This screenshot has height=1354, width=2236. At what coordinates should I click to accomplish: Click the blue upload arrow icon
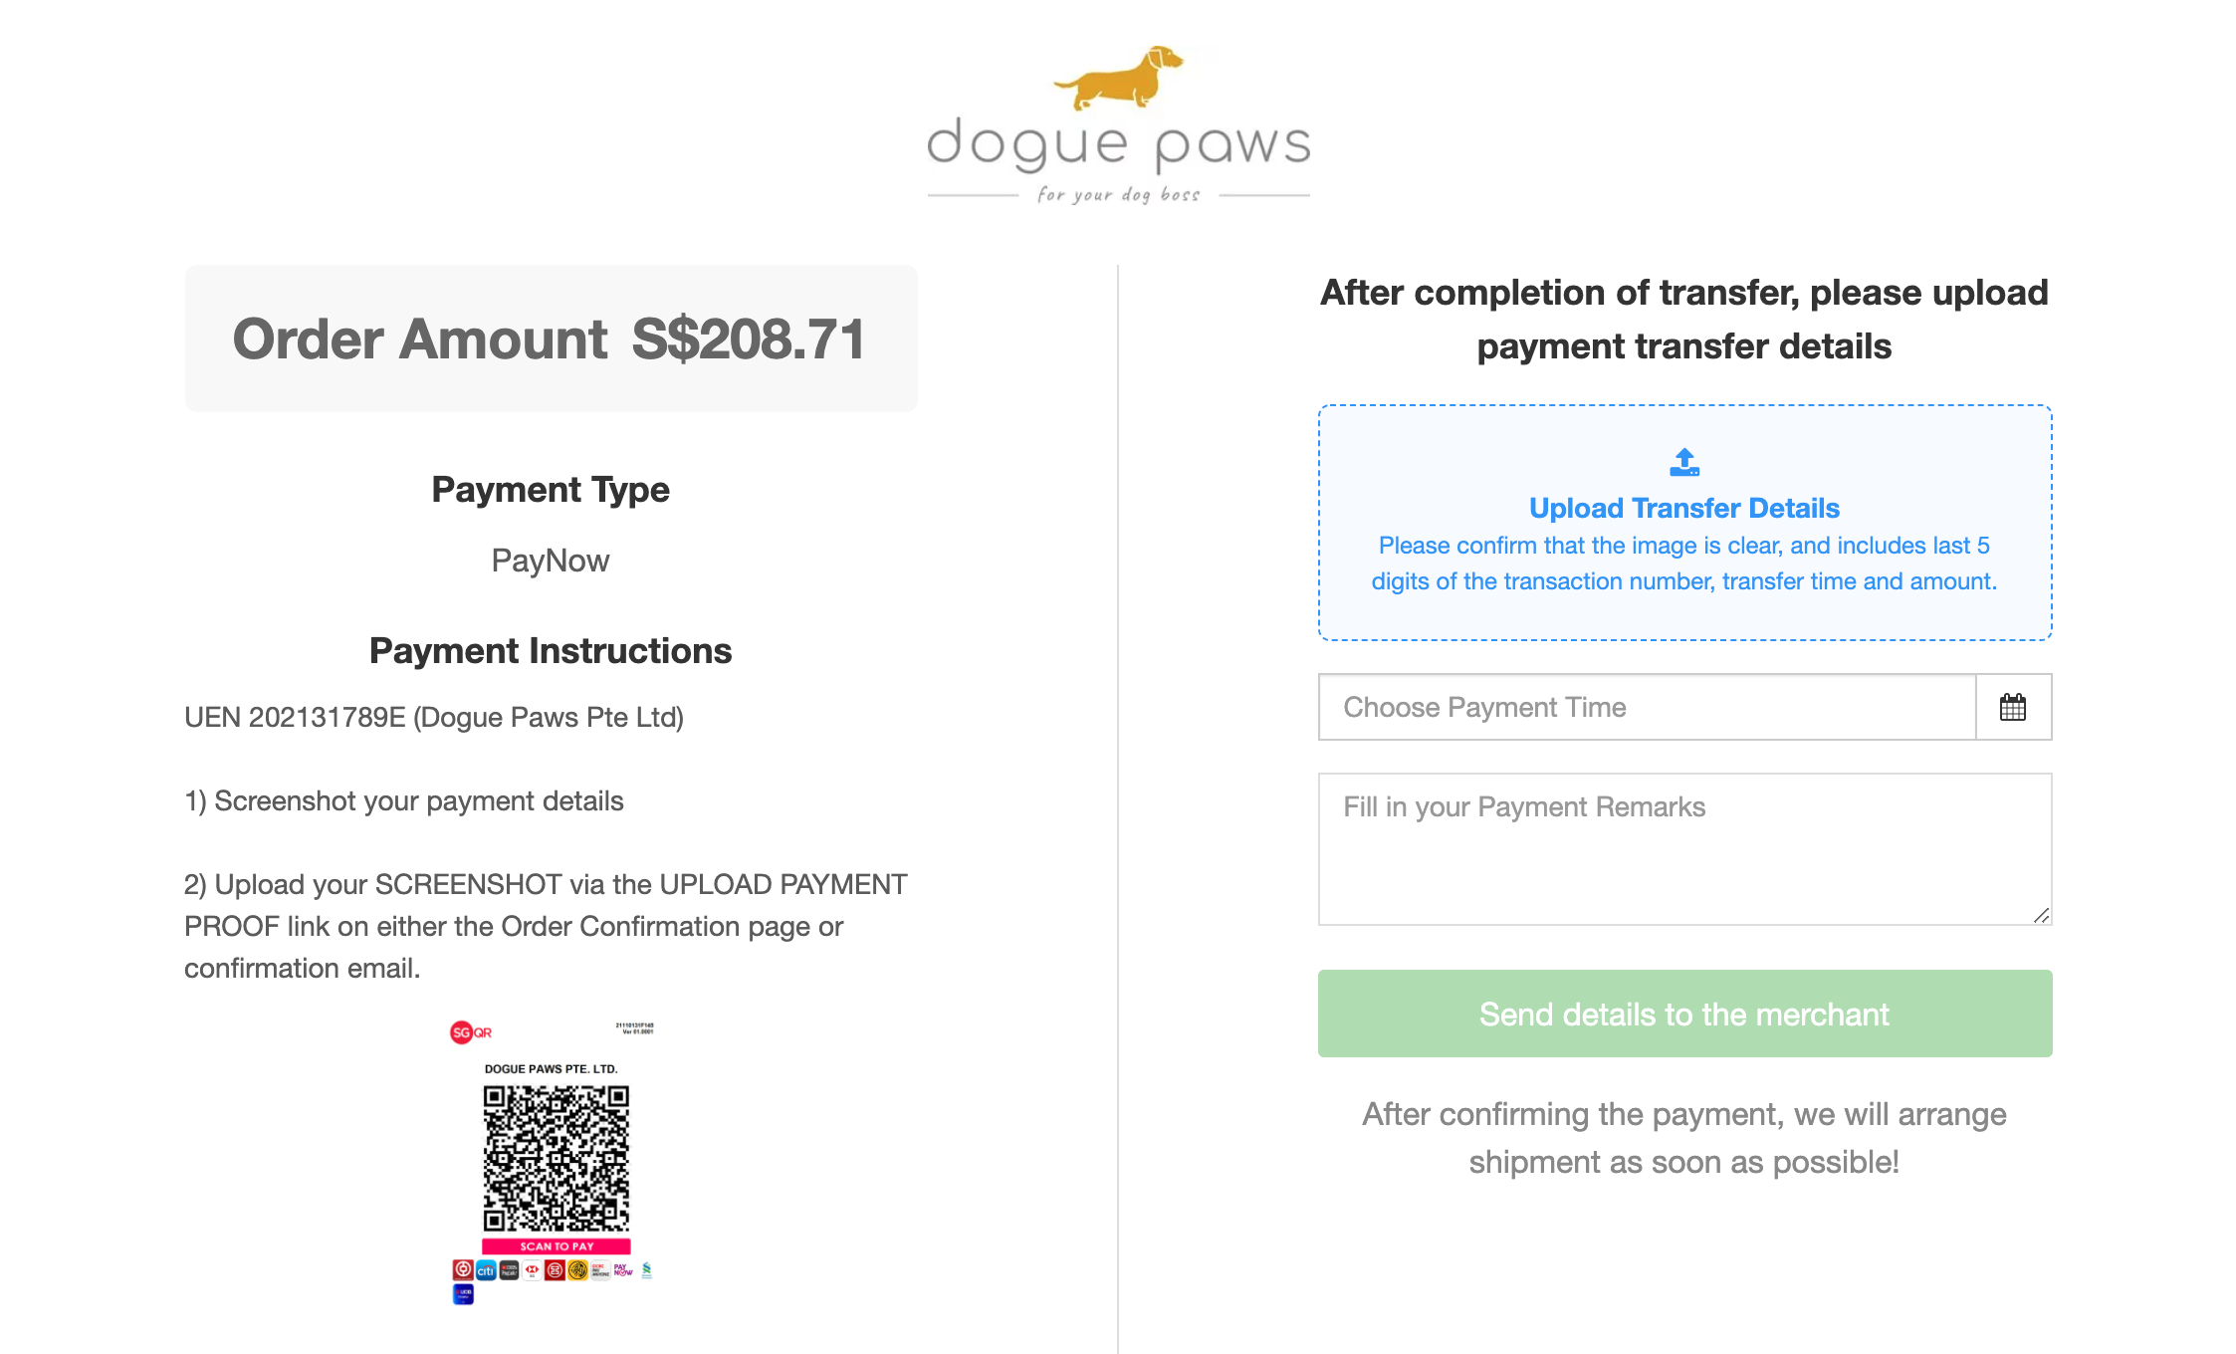1684,462
